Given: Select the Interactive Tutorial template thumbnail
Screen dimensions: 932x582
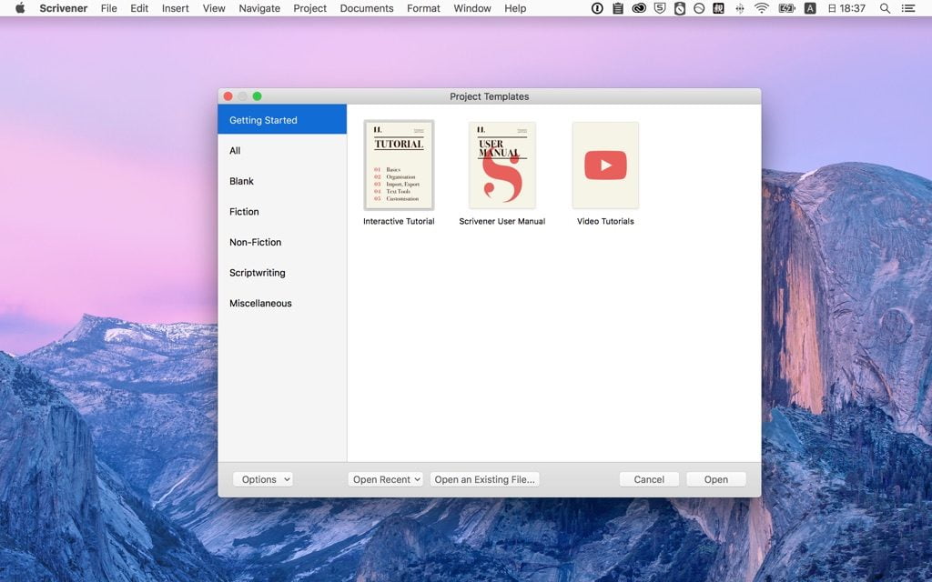Looking at the screenshot, I should [x=399, y=166].
